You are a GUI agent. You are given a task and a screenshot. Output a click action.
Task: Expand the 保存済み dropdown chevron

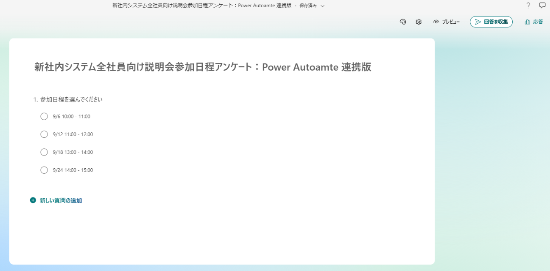(x=323, y=6)
